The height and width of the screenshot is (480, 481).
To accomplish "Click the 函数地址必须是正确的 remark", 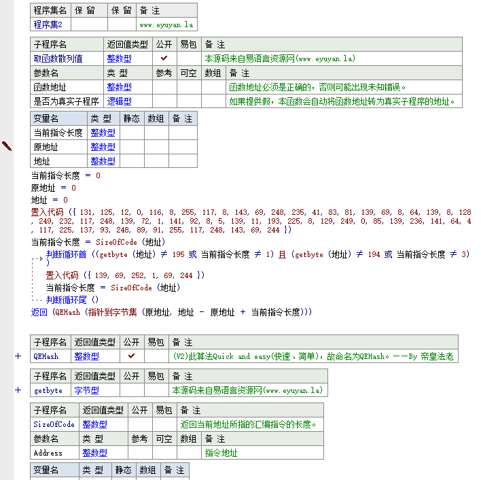I will point(317,87).
